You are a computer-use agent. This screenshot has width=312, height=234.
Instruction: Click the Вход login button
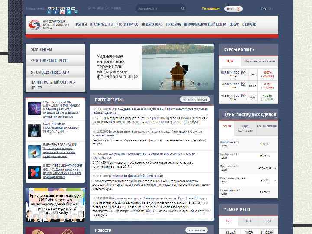(234, 9)
